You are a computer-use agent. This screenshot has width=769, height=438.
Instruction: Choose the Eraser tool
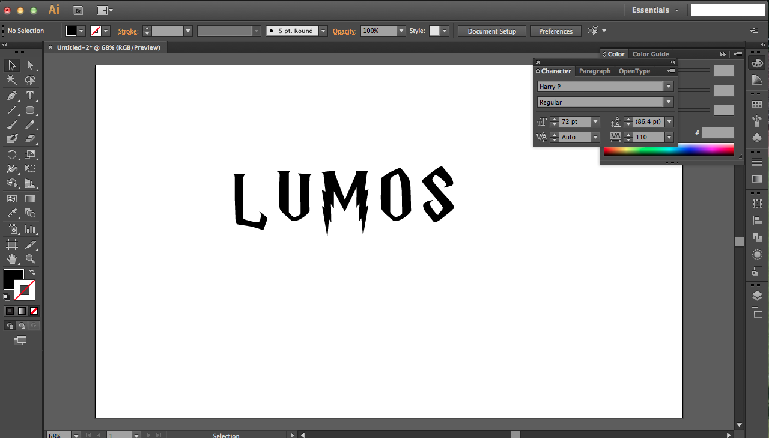pos(30,139)
